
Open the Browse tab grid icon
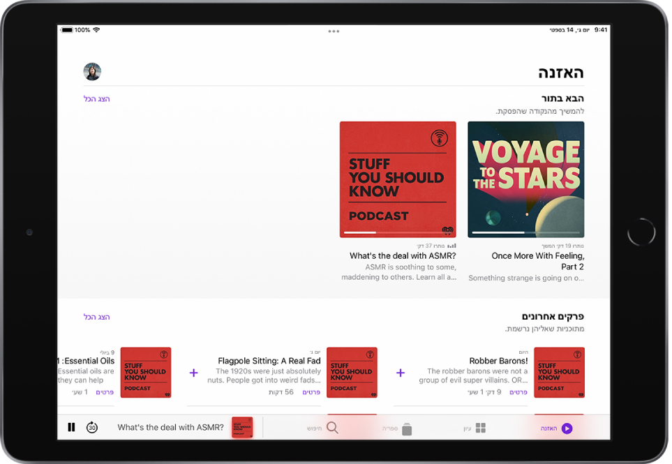[x=481, y=428]
